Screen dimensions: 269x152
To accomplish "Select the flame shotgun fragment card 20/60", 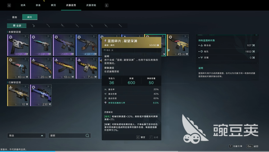I will 41,68.
